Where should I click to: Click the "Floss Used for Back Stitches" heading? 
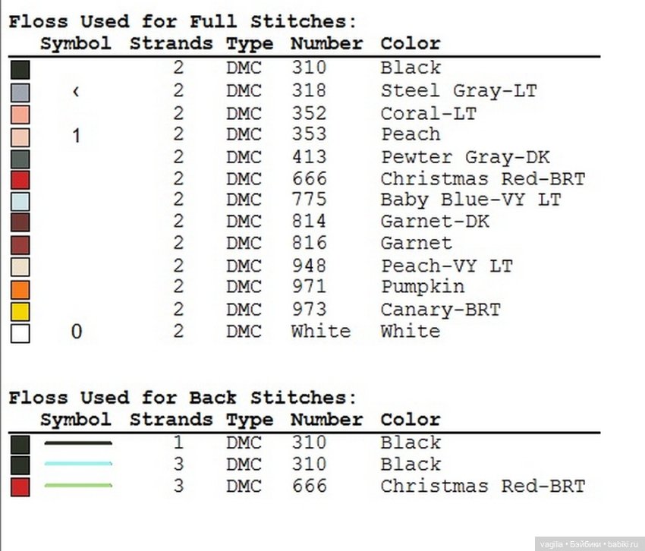pos(182,398)
